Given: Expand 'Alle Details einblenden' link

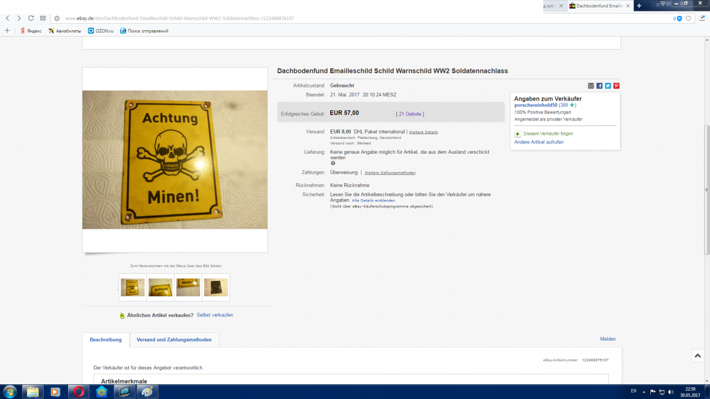Looking at the screenshot, I should click(x=373, y=200).
